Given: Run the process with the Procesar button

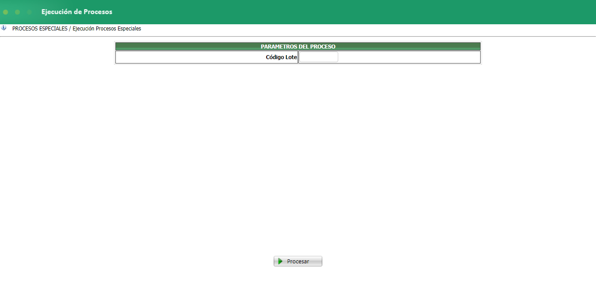Looking at the screenshot, I should (298, 261).
